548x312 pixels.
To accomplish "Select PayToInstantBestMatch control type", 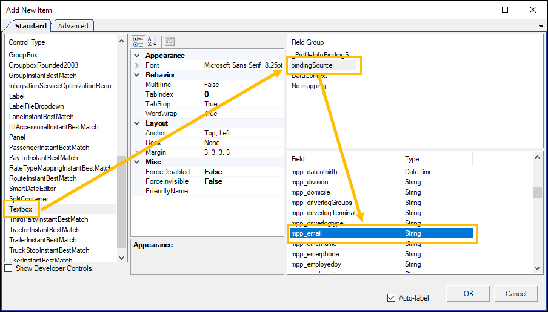I will click(x=43, y=158).
